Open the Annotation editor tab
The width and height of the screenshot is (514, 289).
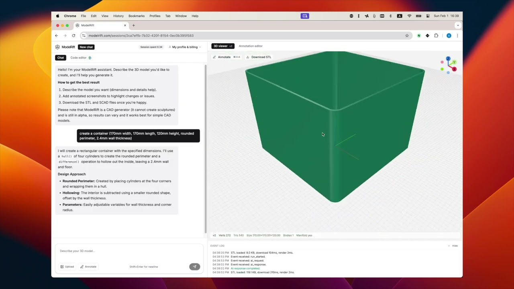[x=251, y=46]
